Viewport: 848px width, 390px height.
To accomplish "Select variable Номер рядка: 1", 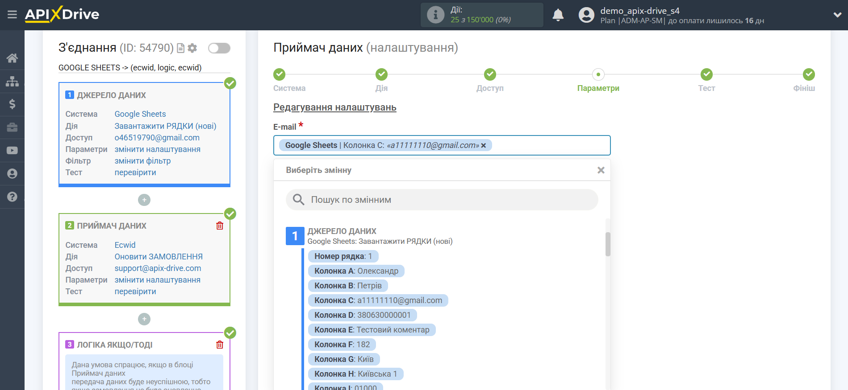I will pyautogui.click(x=343, y=256).
